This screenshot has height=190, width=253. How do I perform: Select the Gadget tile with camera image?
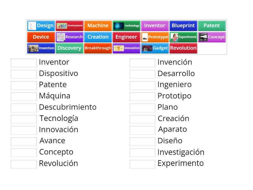pyautogui.click(x=155, y=48)
